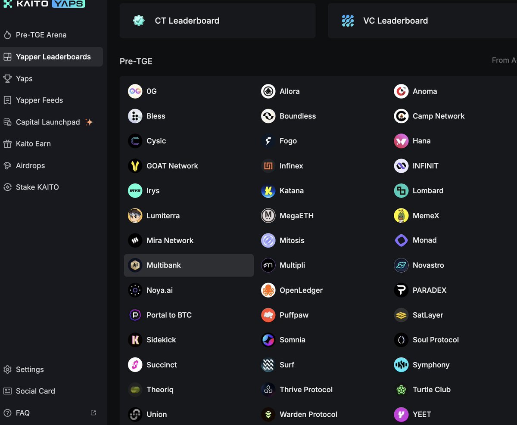The image size is (517, 425).
Task: Go to Yapper Feeds
Action: coord(51,100)
